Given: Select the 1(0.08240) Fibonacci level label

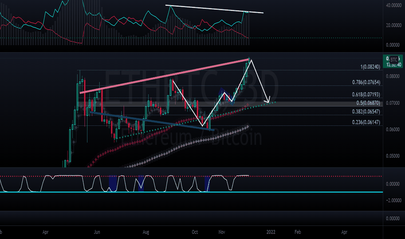Looking at the screenshot, I should click(x=370, y=67).
